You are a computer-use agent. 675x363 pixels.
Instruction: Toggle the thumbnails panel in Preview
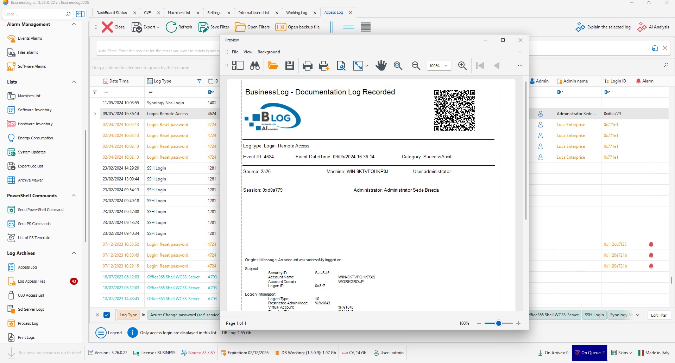click(x=238, y=66)
